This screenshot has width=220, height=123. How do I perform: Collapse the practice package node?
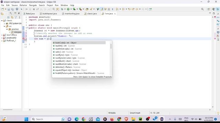[7, 29]
